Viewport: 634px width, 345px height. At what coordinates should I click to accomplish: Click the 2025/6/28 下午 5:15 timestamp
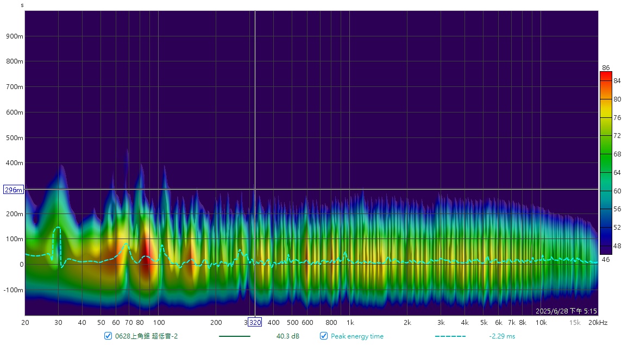566,311
